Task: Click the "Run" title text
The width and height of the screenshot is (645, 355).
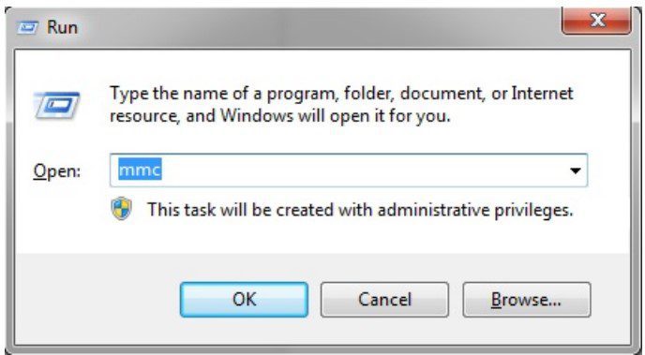Action: [x=62, y=27]
